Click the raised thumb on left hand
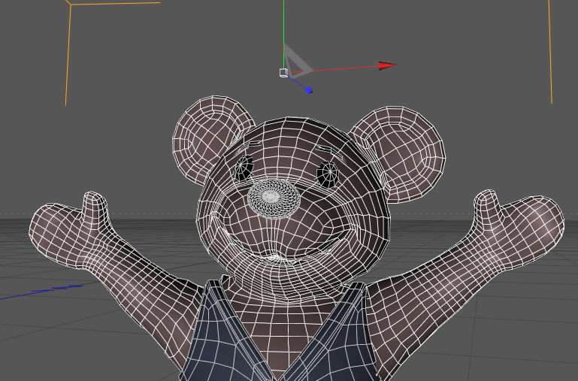This screenshot has width=578, height=381. tap(96, 208)
